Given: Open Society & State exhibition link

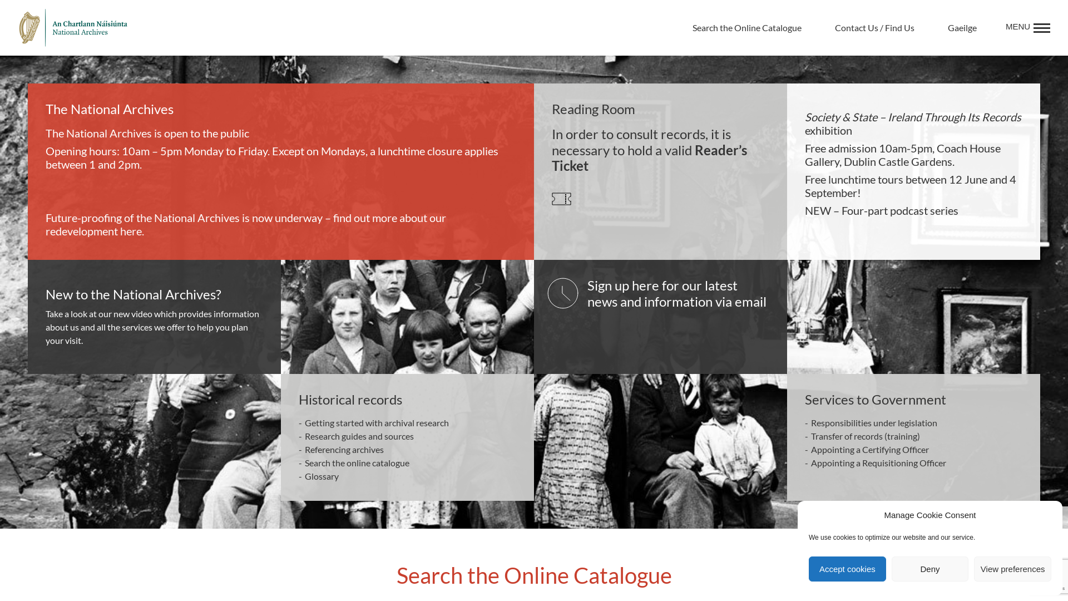Looking at the screenshot, I should pyautogui.click(x=913, y=124).
